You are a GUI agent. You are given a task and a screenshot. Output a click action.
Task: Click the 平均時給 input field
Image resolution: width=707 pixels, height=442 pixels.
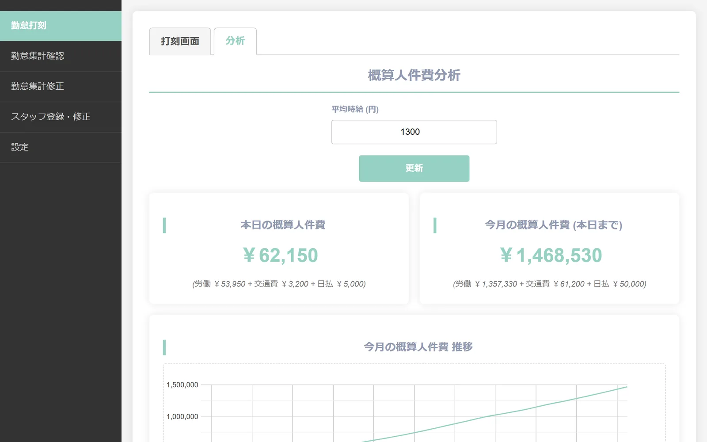(x=414, y=132)
